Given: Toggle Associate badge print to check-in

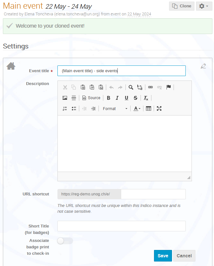Looking at the screenshot, I should (x=65, y=241).
